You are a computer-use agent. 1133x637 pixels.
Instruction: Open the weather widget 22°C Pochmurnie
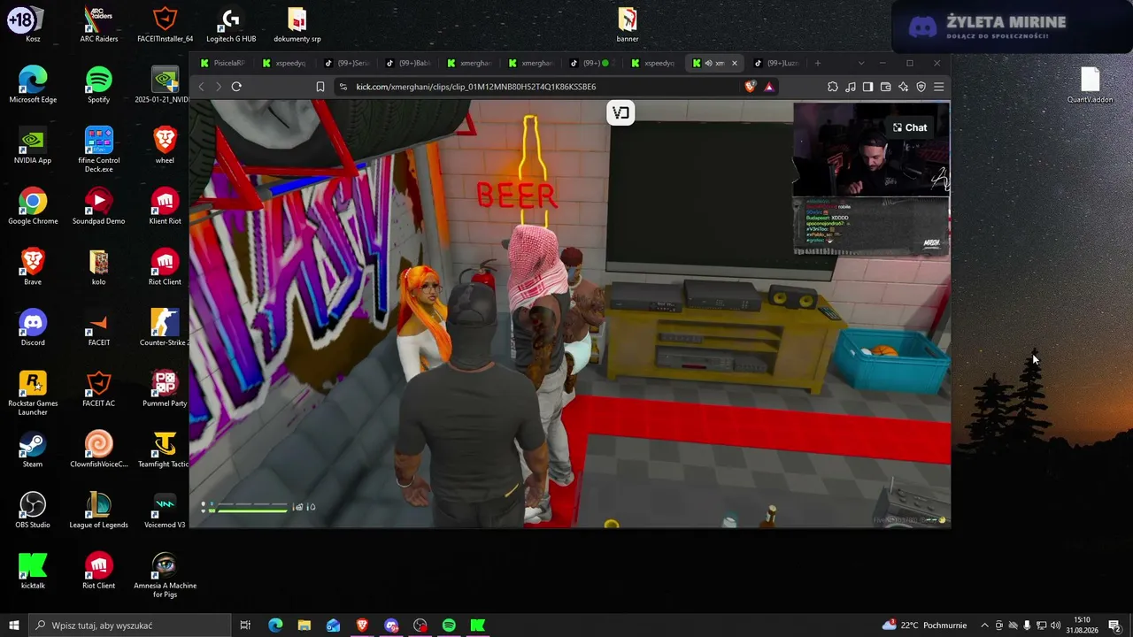pyautogui.click(x=924, y=625)
